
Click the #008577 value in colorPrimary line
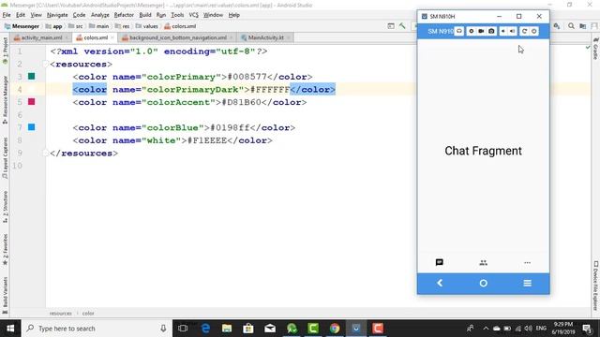(247, 77)
